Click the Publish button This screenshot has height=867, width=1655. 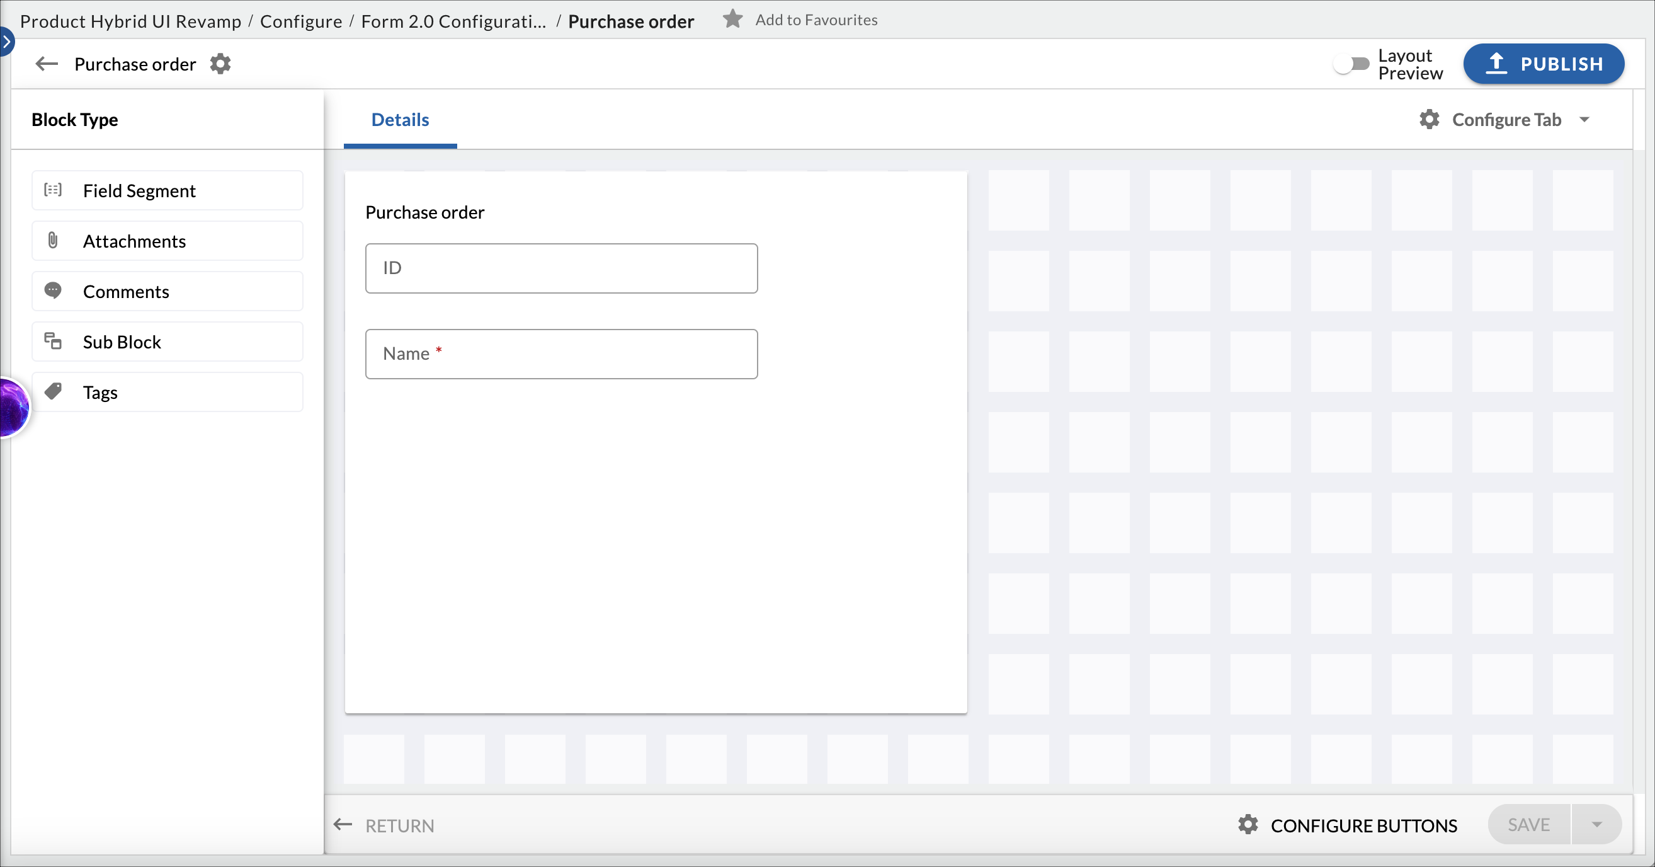[x=1544, y=64]
